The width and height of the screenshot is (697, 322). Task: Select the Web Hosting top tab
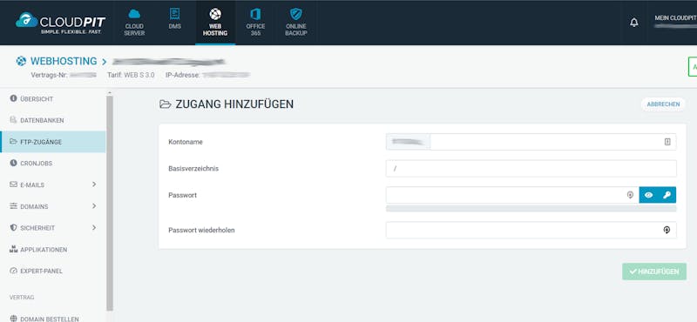(215, 23)
